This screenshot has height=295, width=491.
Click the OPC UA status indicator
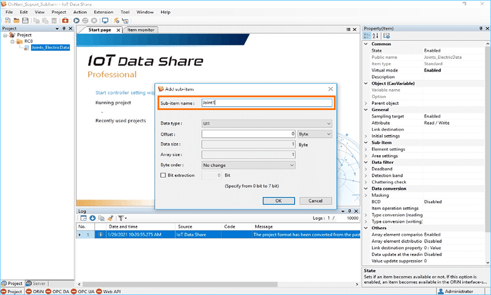pos(83,292)
